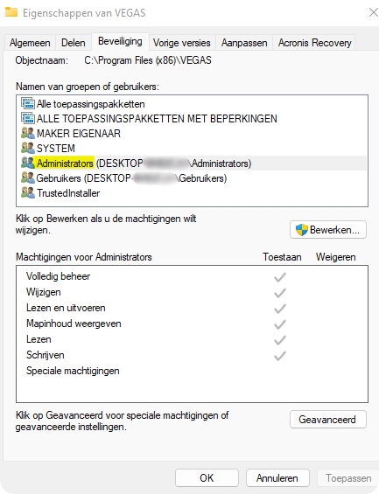Image resolution: width=379 pixels, height=494 pixels.
Task: Click the Alle toepassingspakketten group icon
Action: pos(28,103)
